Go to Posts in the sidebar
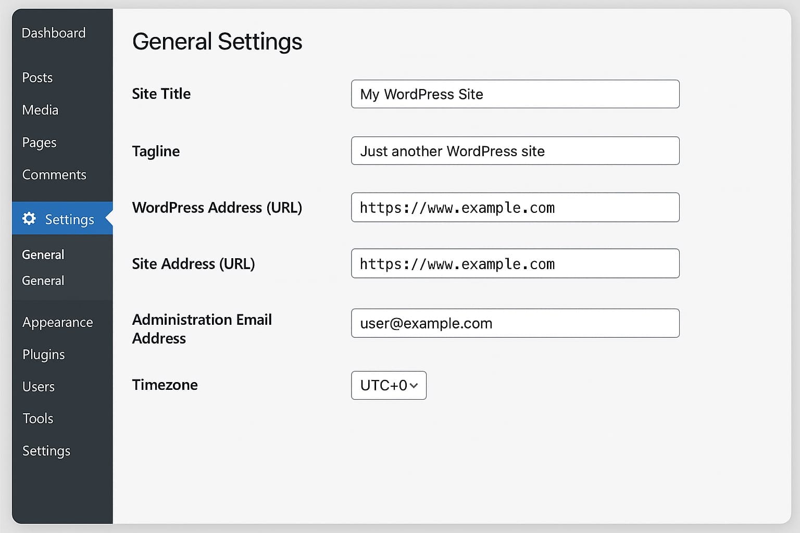800x533 pixels. point(37,78)
